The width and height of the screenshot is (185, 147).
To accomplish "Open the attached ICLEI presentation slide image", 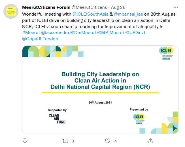I will pyautogui.click(x=100, y=90).
